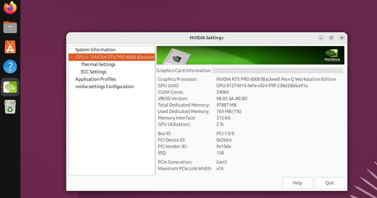Viewport: 377px width, 198px height.
Task: Click the Total Dedicated Memory label
Action: coord(184,105)
